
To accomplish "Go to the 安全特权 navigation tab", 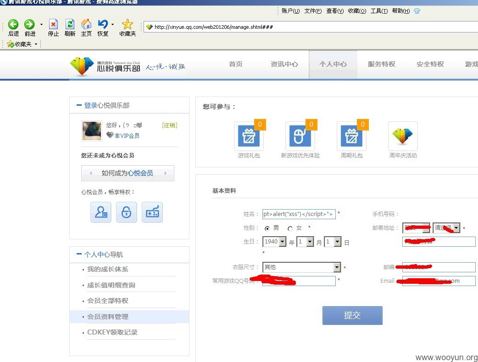I will [430, 64].
